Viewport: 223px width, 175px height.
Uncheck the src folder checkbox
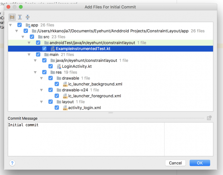click(32, 37)
